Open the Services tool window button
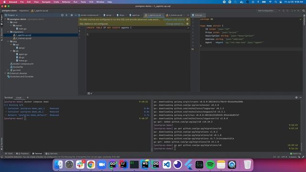The image size is (306, 172). click(x=52, y=154)
